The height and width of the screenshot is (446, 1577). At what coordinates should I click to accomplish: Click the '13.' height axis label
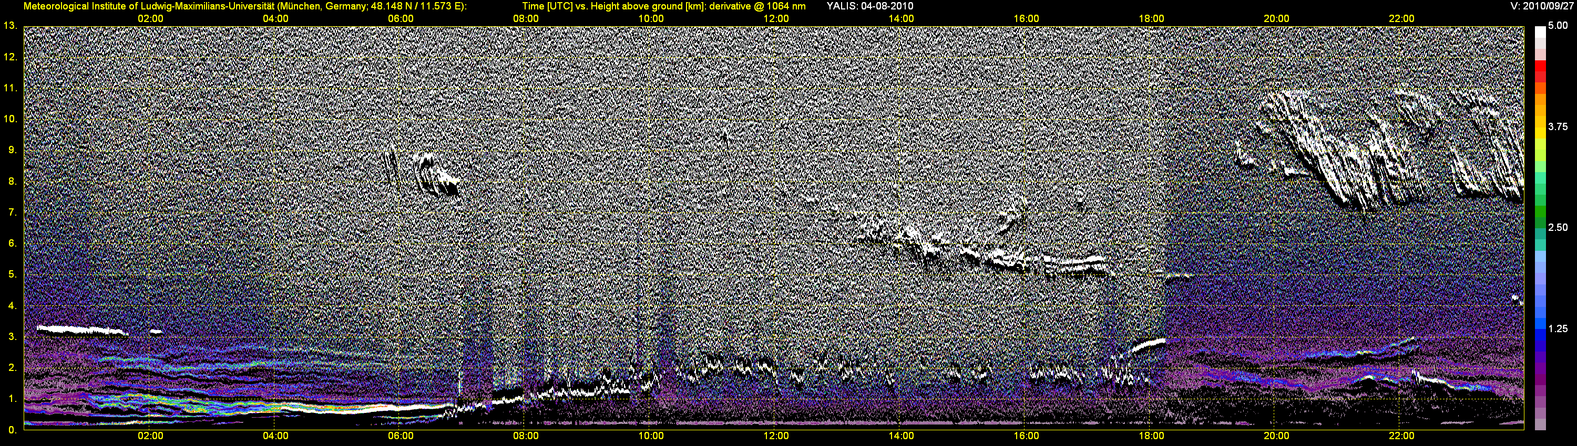pos(10,26)
